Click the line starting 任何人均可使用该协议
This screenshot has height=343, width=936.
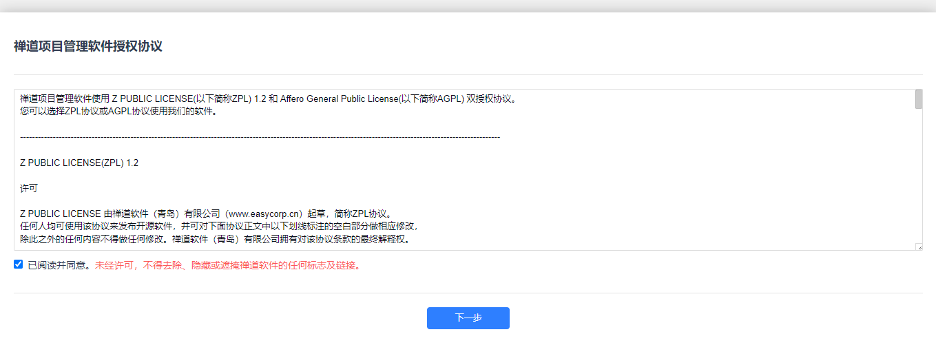(219, 226)
